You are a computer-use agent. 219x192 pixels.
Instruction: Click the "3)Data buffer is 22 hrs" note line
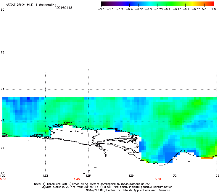pos(107,187)
